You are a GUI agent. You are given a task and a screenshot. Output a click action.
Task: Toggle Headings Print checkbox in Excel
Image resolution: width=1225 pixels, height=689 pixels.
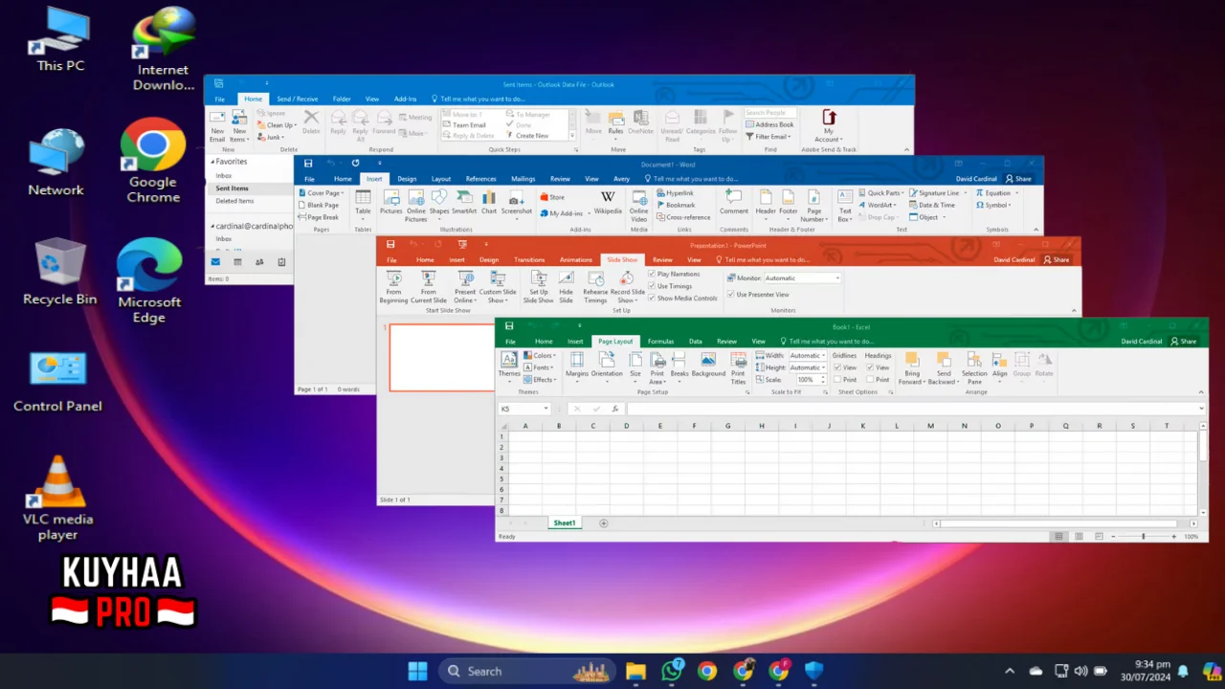click(870, 380)
